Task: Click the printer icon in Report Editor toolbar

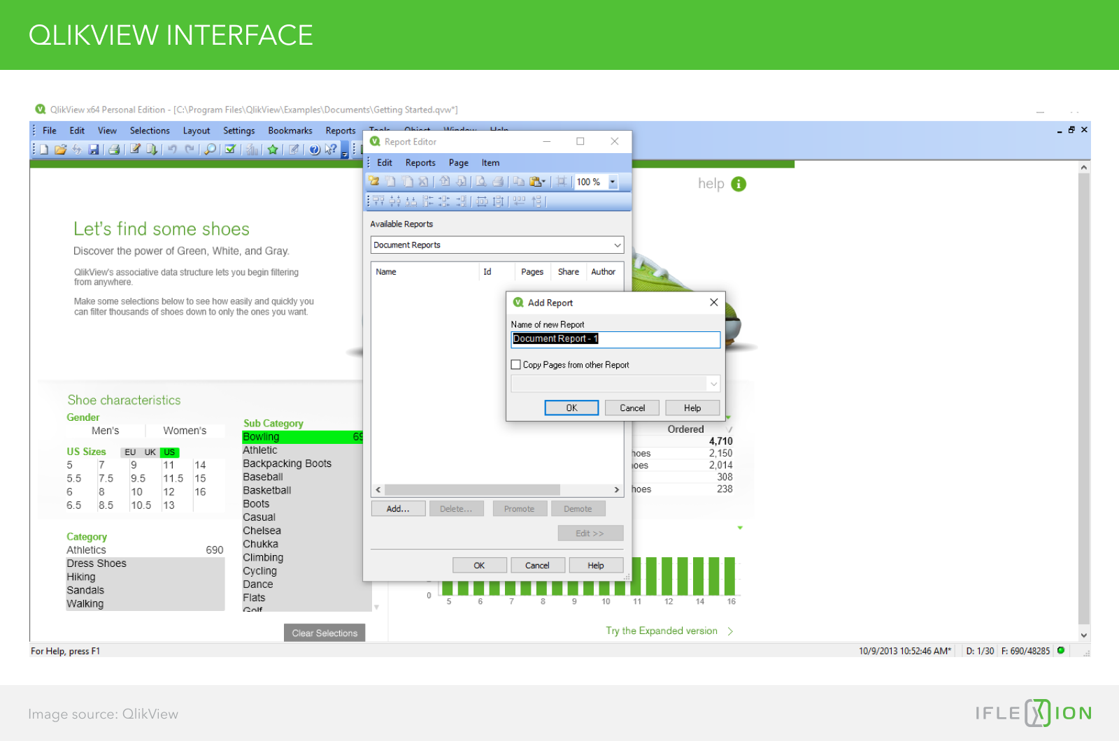Action: (498, 181)
